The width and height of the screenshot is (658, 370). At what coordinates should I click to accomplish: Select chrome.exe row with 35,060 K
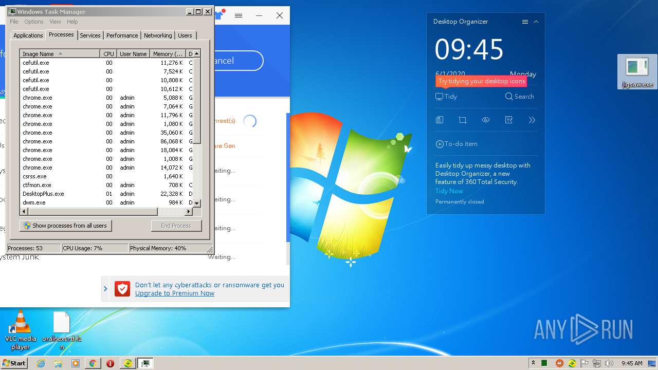click(x=106, y=133)
